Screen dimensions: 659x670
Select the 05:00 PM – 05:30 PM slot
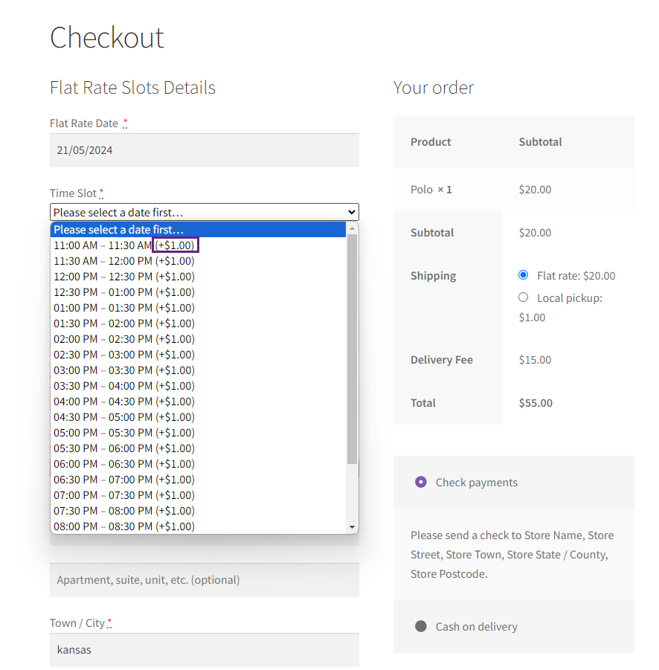tap(199, 433)
